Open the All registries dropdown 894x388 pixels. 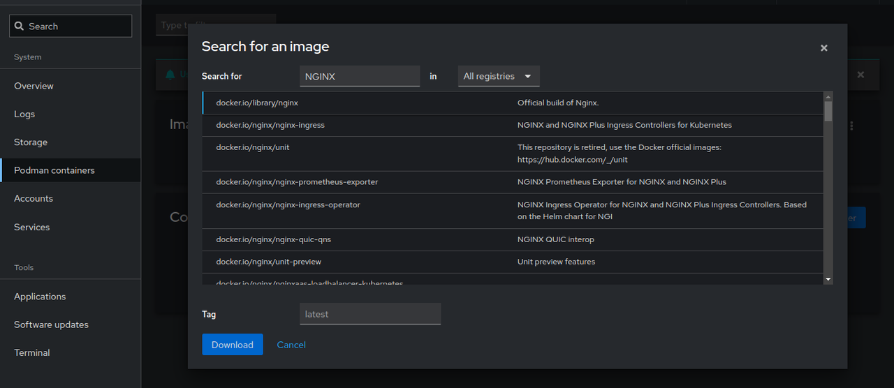[x=499, y=76]
